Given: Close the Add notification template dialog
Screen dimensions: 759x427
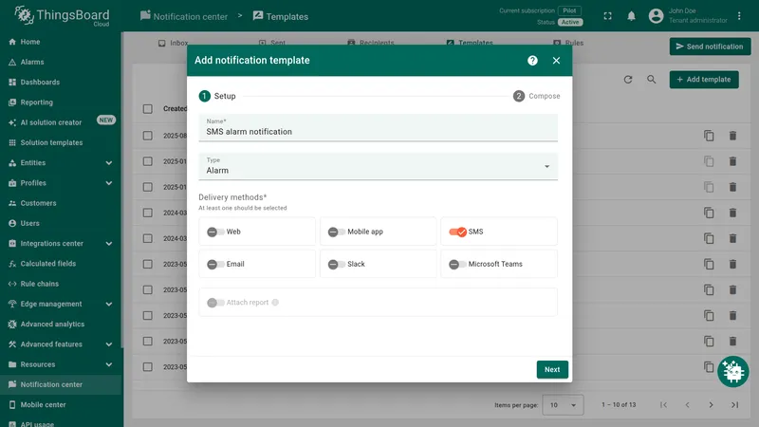Looking at the screenshot, I should pos(556,61).
